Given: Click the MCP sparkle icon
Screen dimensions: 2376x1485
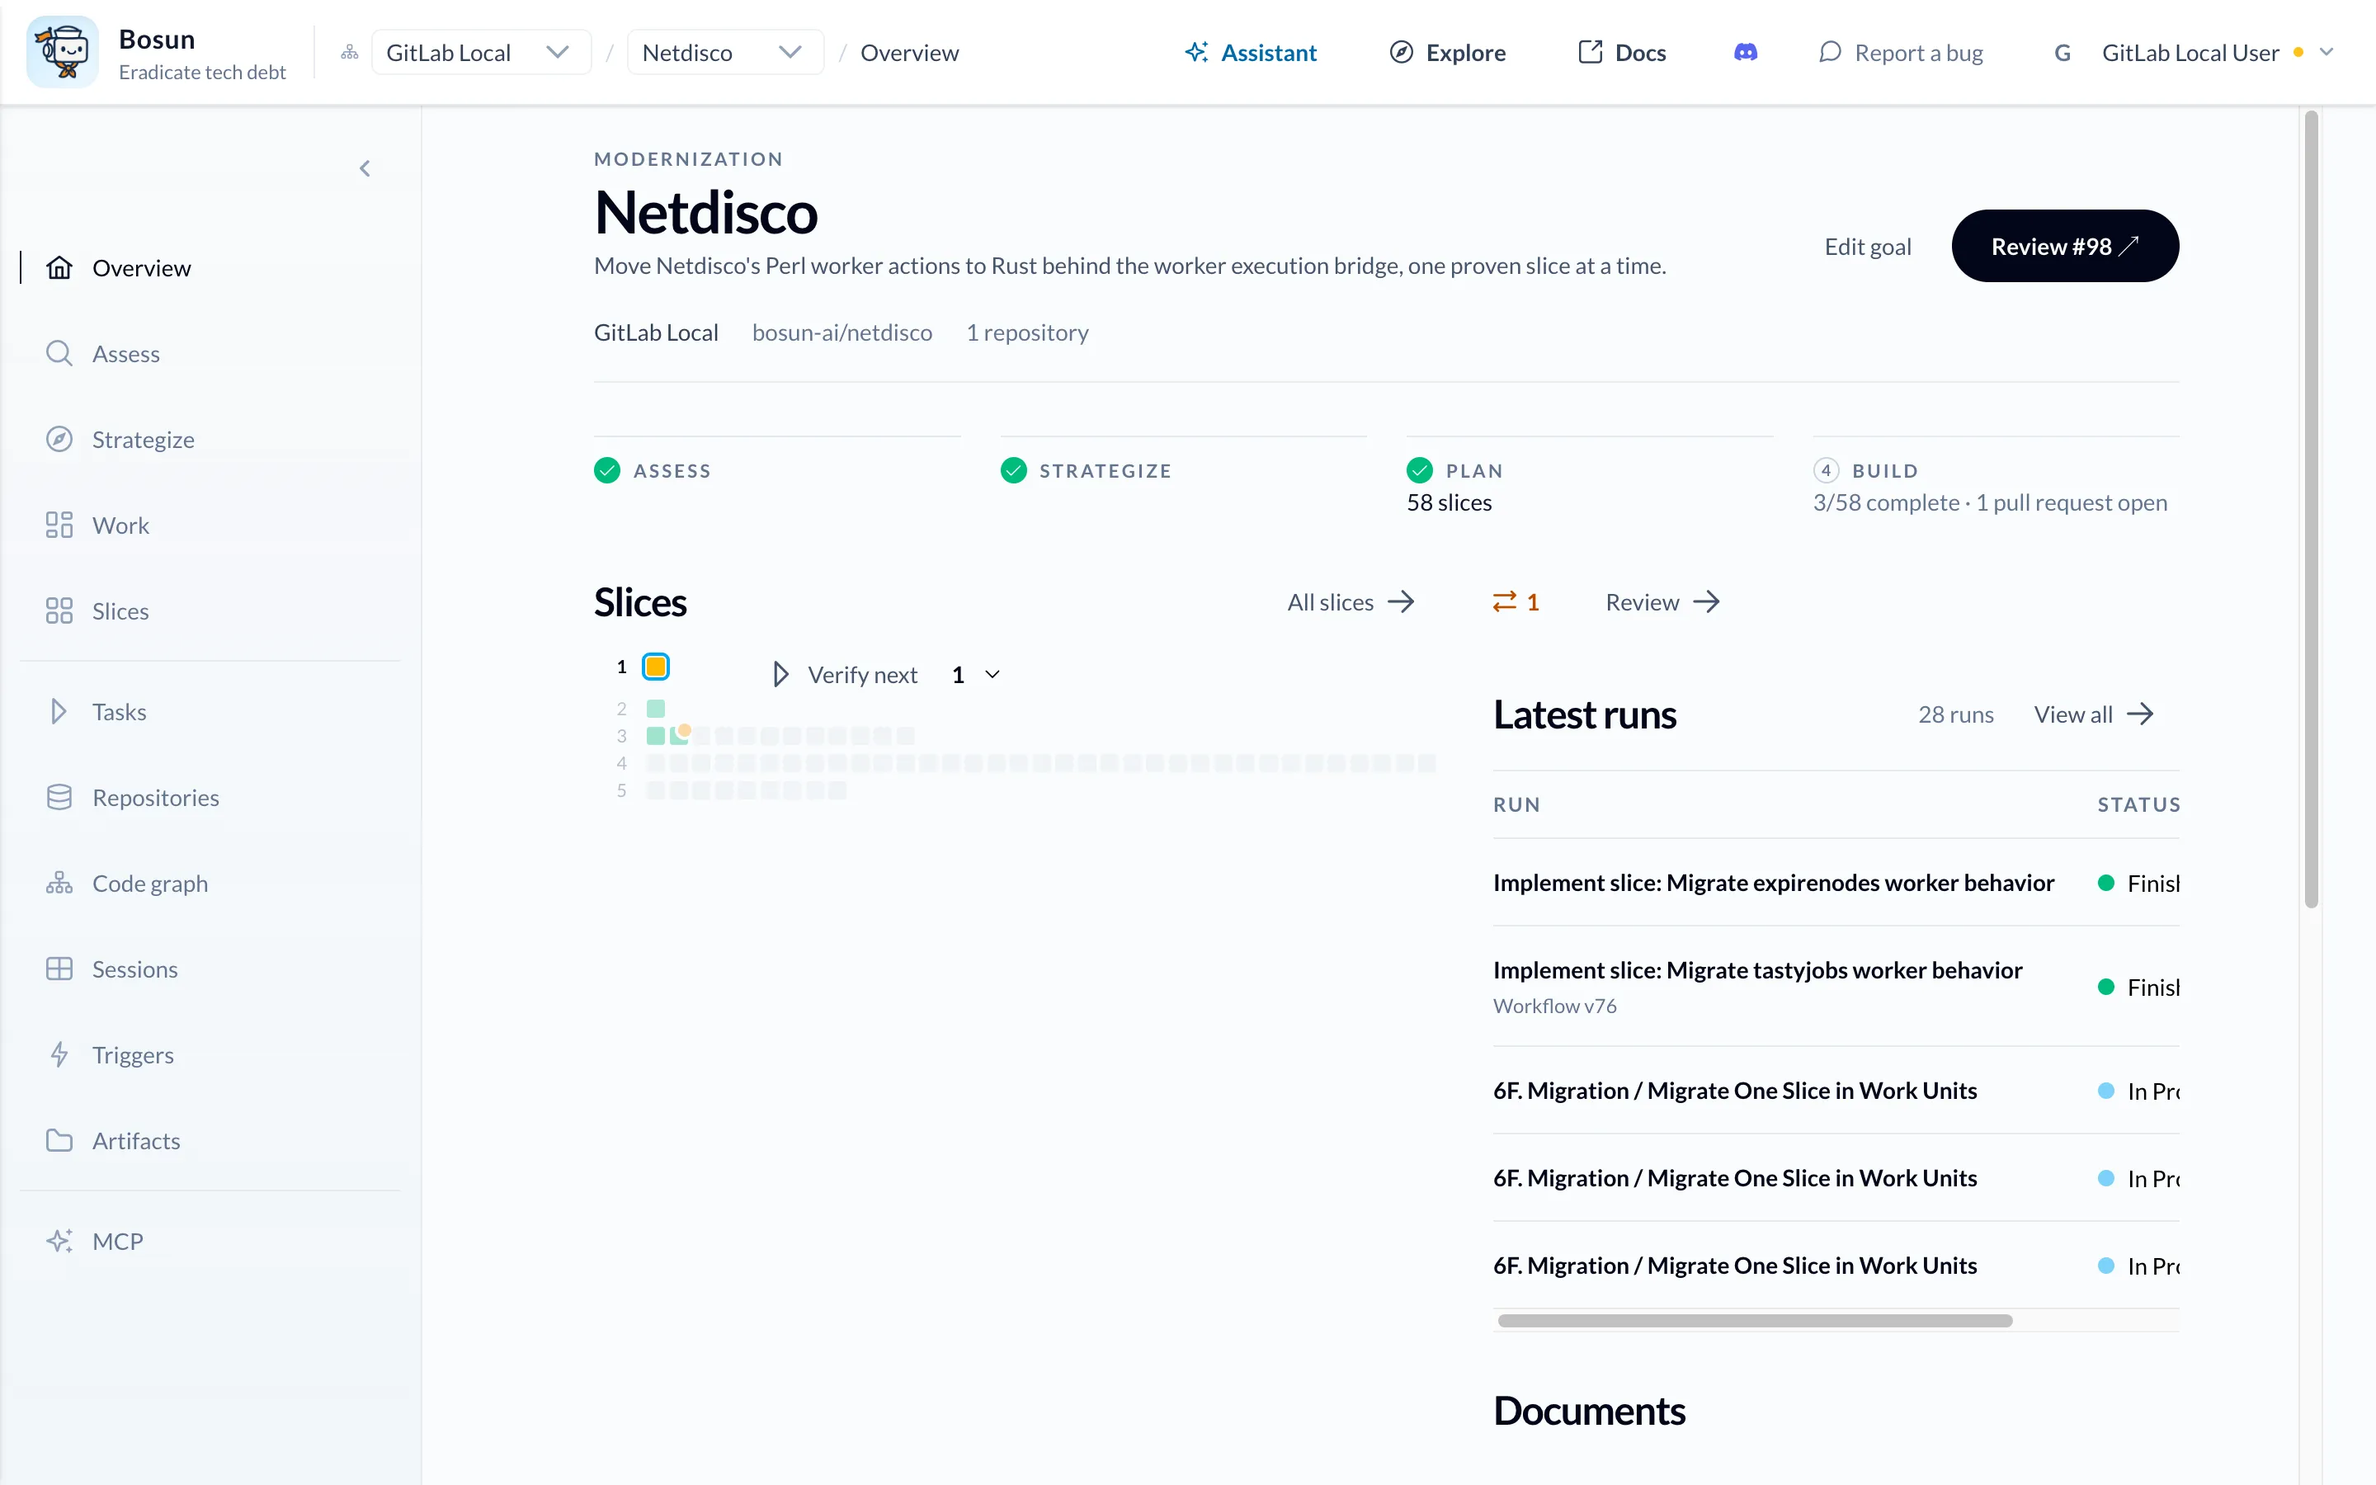Looking at the screenshot, I should point(59,1241).
